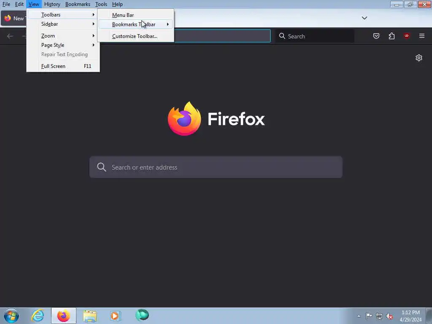This screenshot has width=432, height=324.
Task: Open the Windows Start button
Action: (x=11, y=316)
